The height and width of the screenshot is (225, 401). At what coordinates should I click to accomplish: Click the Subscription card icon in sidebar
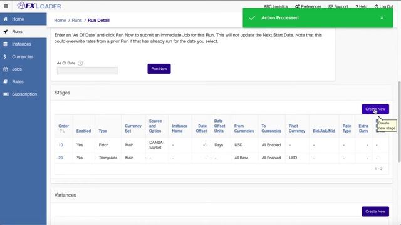click(x=6, y=94)
